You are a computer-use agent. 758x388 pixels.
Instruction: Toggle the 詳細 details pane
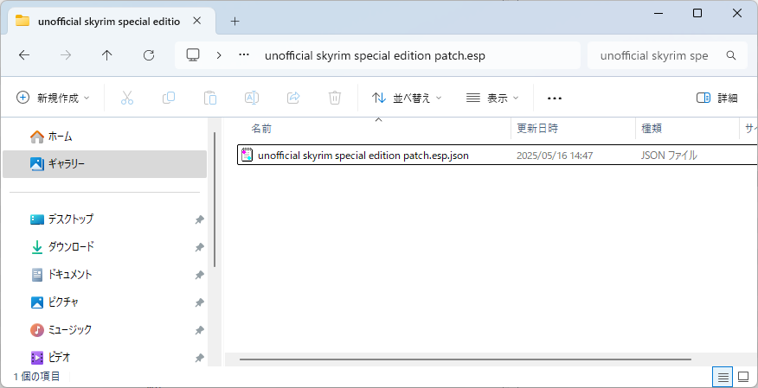(717, 98)
